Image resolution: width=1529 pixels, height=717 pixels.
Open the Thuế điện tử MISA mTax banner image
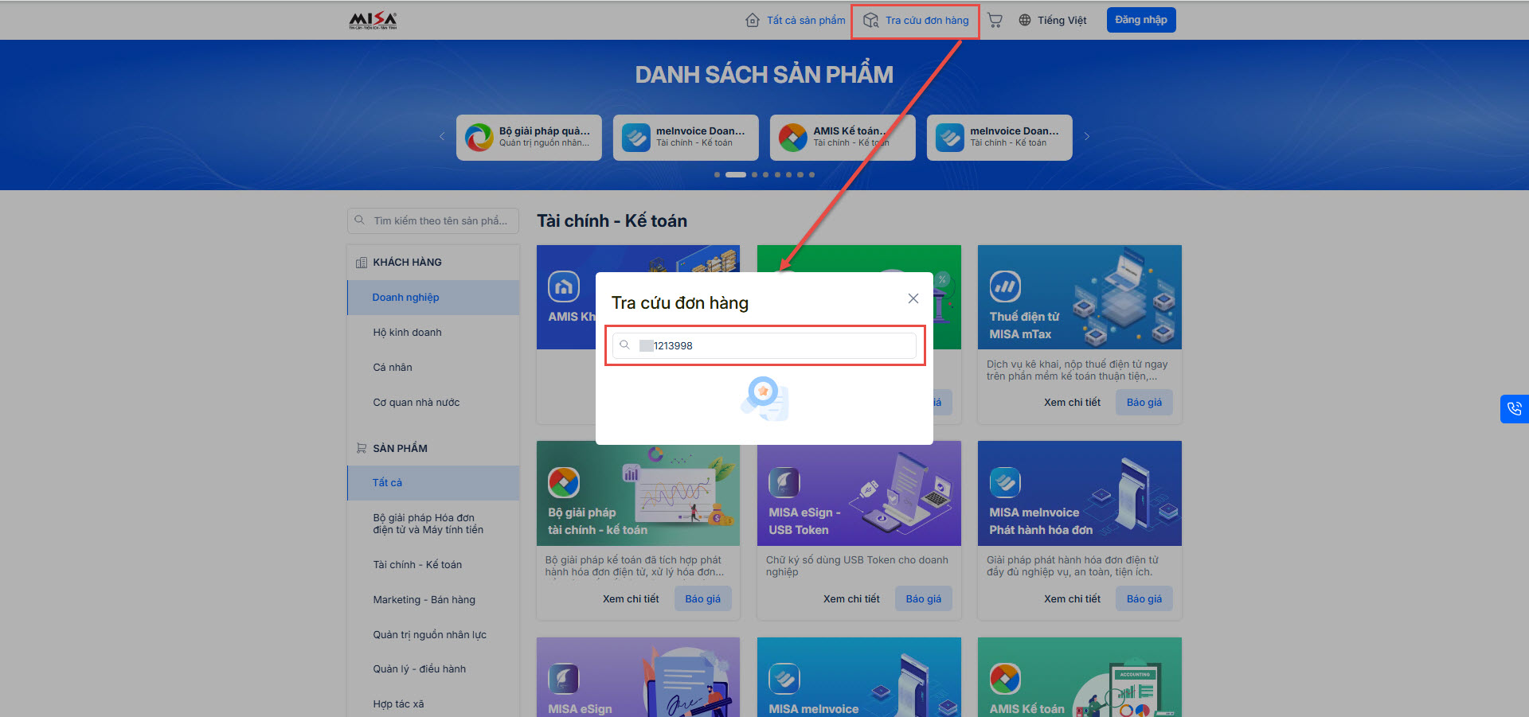[1080, 297]
